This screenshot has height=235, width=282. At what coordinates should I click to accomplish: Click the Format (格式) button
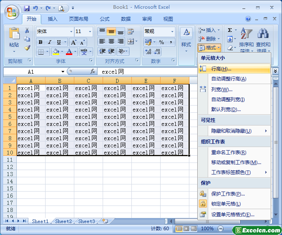click(x=209, y=48)
